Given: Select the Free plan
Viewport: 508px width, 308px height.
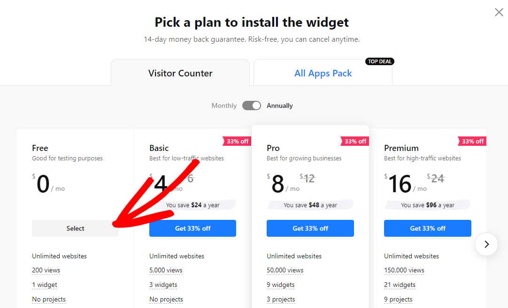Looking at the screenshot, I should (x=75, y=228).
